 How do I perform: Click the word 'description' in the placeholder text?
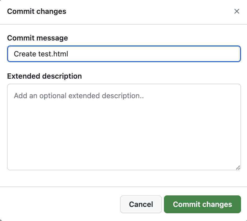[122, 96]
